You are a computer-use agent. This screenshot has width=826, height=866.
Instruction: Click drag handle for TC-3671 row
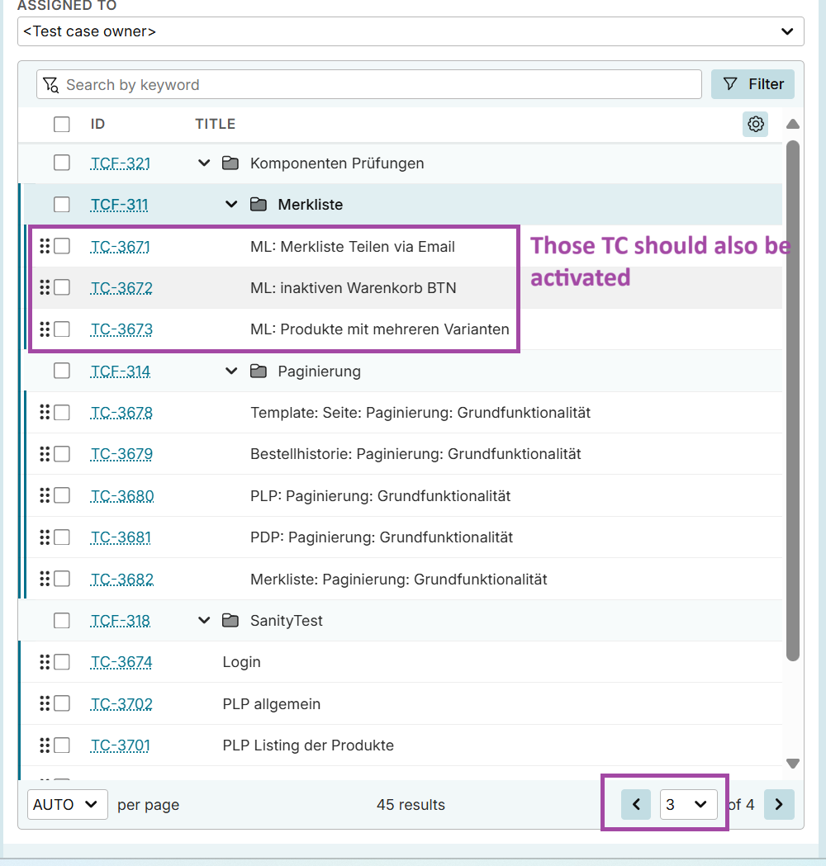click(45, 246)
